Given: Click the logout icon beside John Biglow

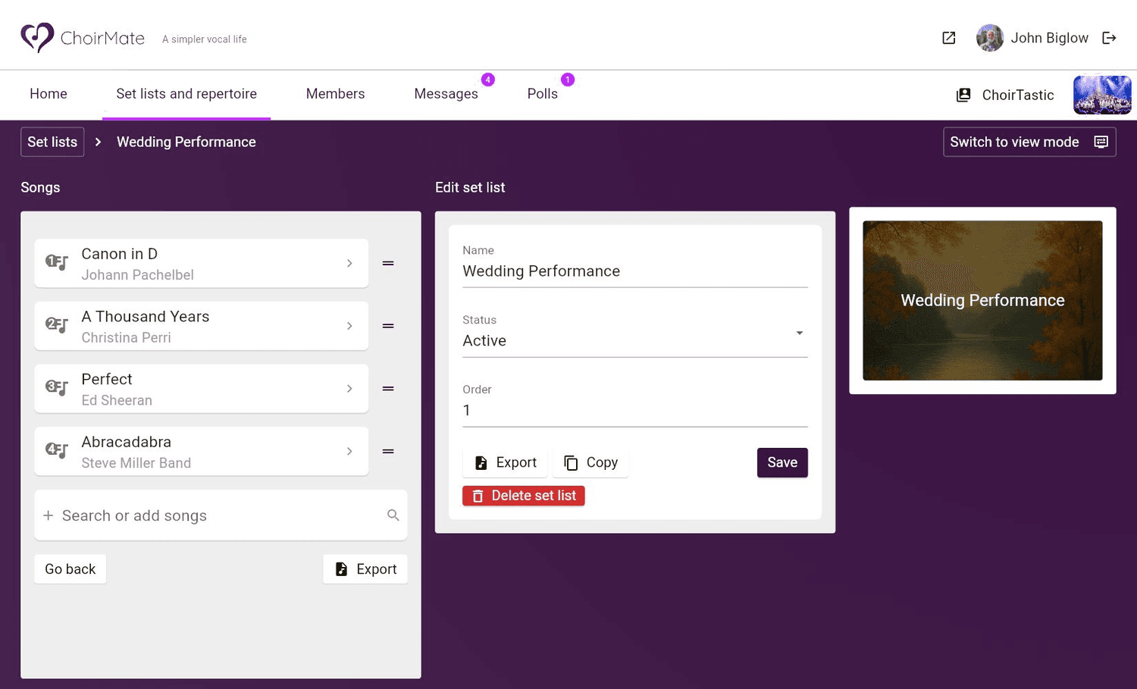Looking at the screenshot, I should tap(1109, 38).
